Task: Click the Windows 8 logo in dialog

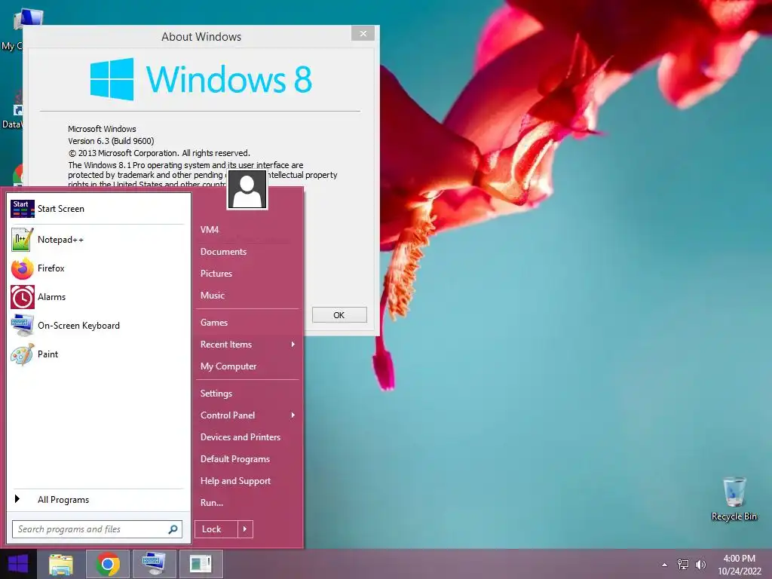Action: (201, 79)
